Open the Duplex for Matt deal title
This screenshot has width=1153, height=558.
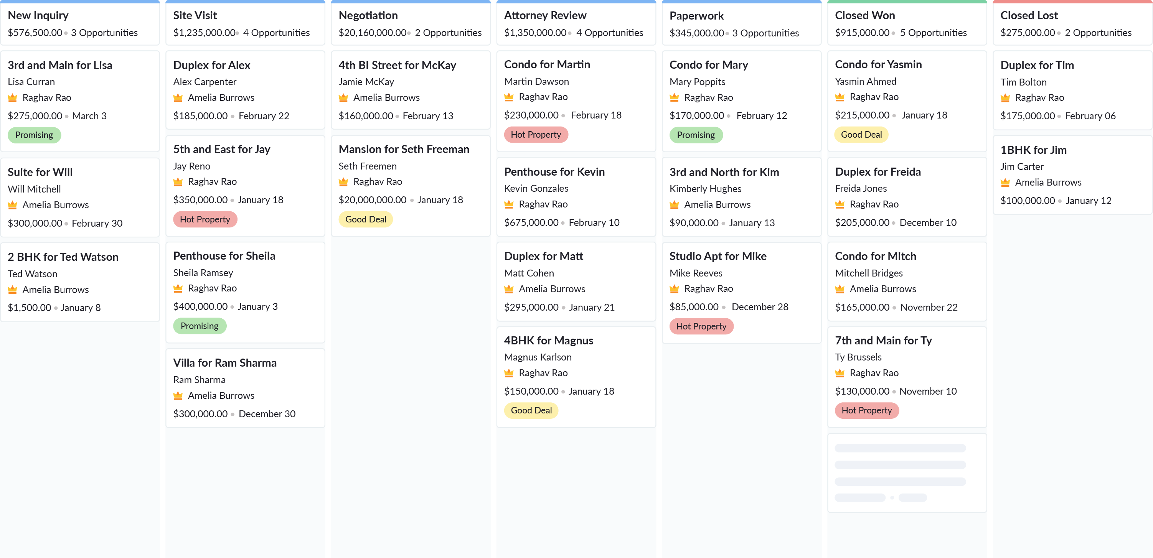click(x=543, y=256)
